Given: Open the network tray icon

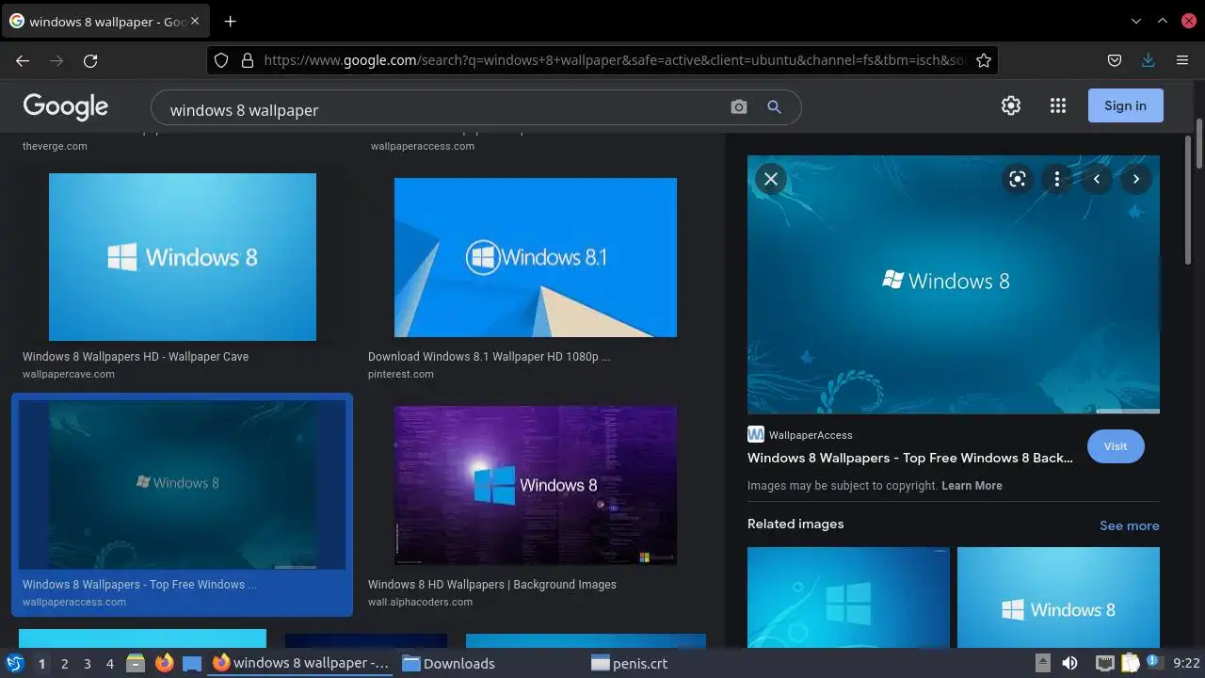Looking at the screenshot, I should (x=1105, y=664).
